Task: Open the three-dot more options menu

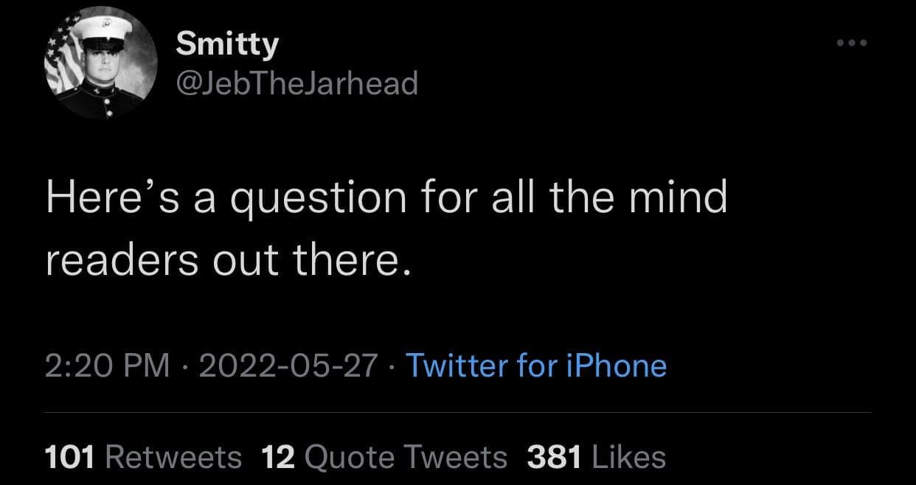Action: click(x=853, y=43)
